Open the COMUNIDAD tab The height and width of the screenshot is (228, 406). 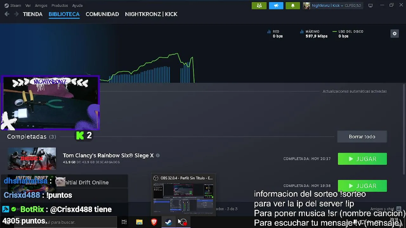[102, 14]
